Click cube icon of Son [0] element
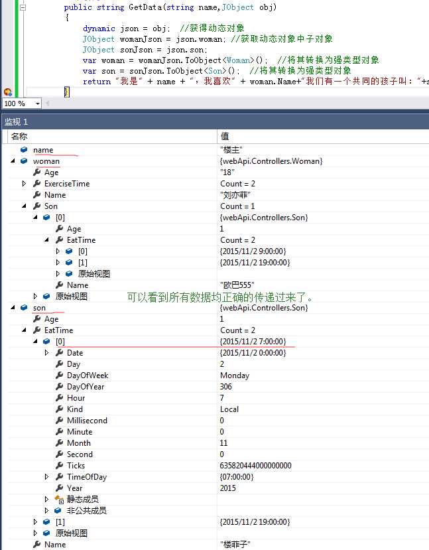Image resolution: width=429 pixels, height=550 pixels. pyautogui.click(x=46, y=218)
